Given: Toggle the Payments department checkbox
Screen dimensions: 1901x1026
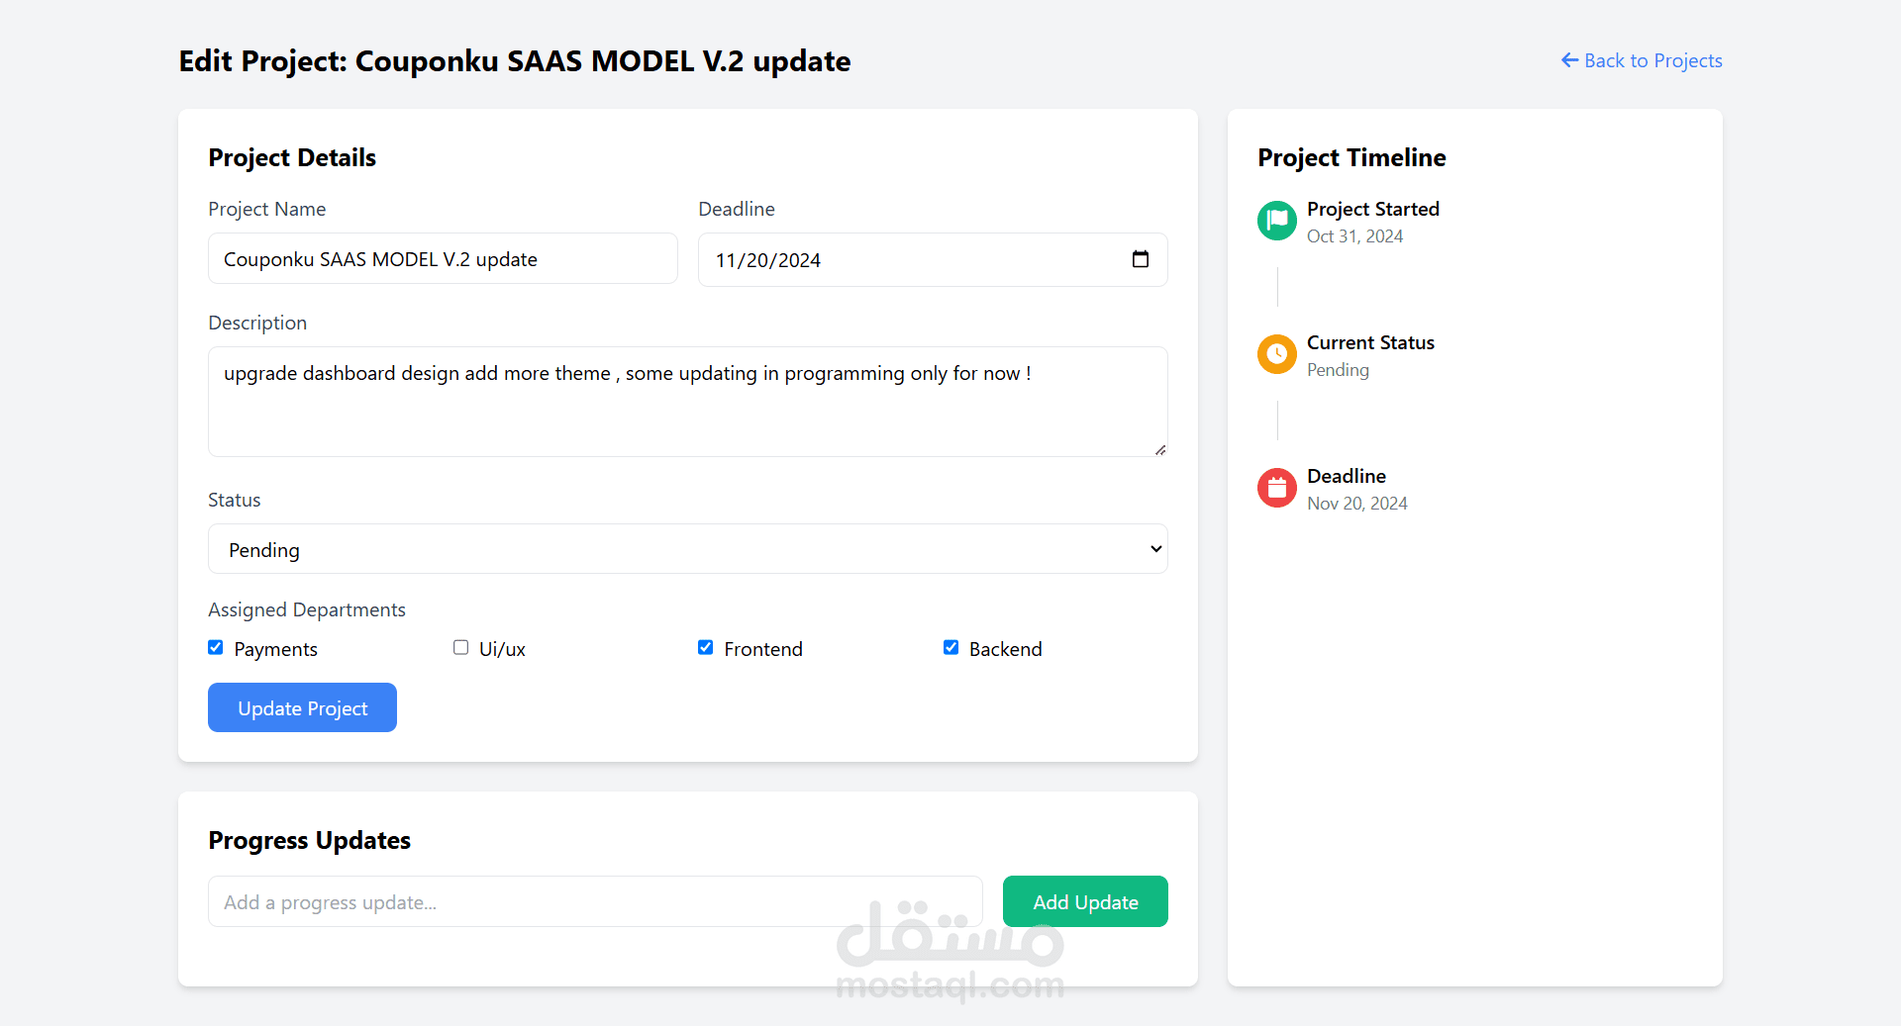Looking at the screenshot, I should [x=216, y=647].
